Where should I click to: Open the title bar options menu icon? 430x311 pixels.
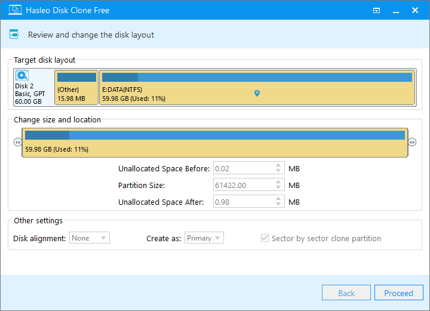tap(376, 11)
